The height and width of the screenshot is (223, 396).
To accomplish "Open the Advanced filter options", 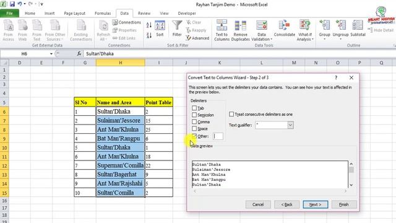I will pyautogui.click(x=197, y=38).
